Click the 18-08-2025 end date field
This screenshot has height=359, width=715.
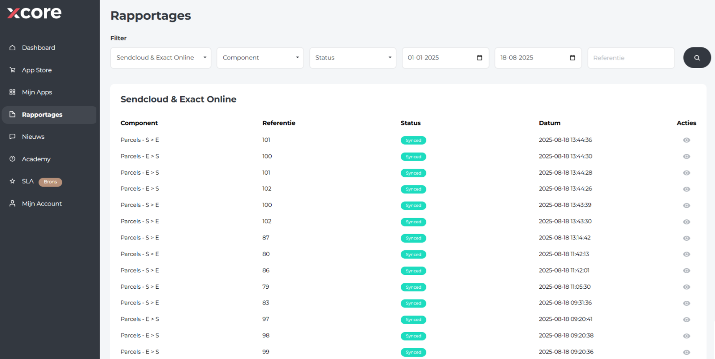pos(538,58)
